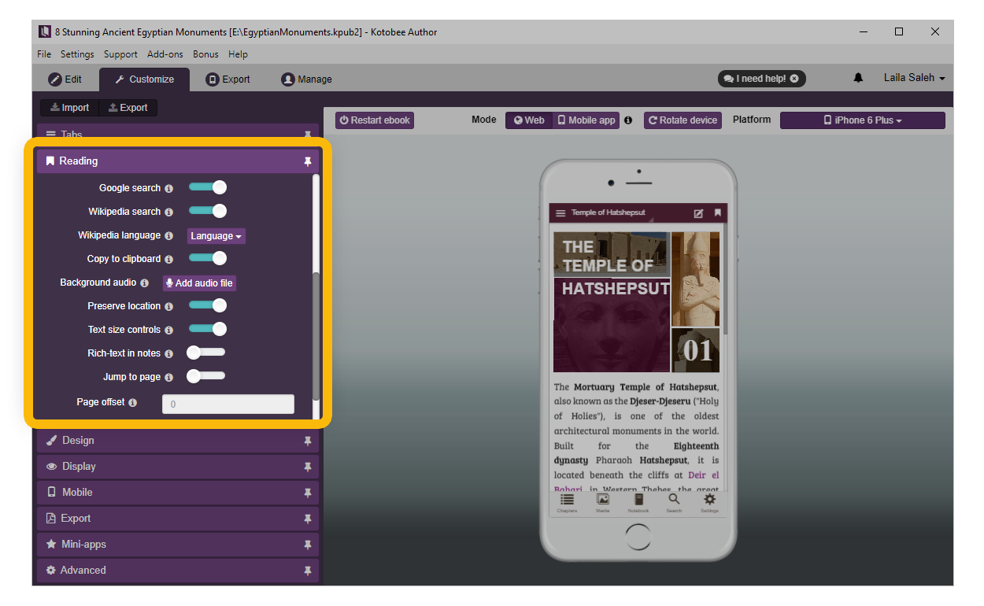Pin the Export section
Image resolution: width=984 pixels, height=606 pixels.
pos(308,519)
